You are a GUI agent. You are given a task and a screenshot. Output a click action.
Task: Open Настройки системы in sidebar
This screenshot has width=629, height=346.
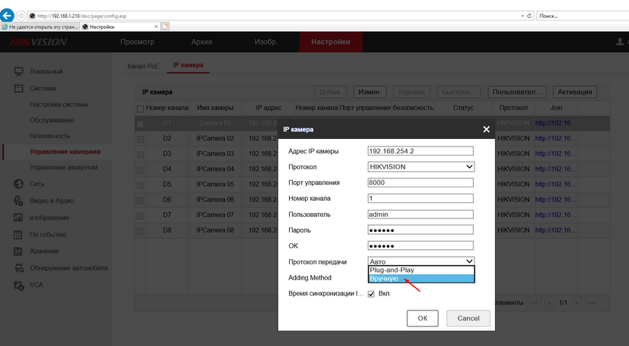coord(58,104)
